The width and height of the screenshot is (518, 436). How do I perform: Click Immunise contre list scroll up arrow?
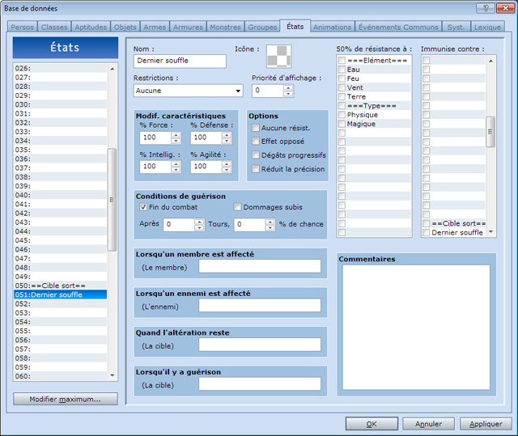[491, 61]
